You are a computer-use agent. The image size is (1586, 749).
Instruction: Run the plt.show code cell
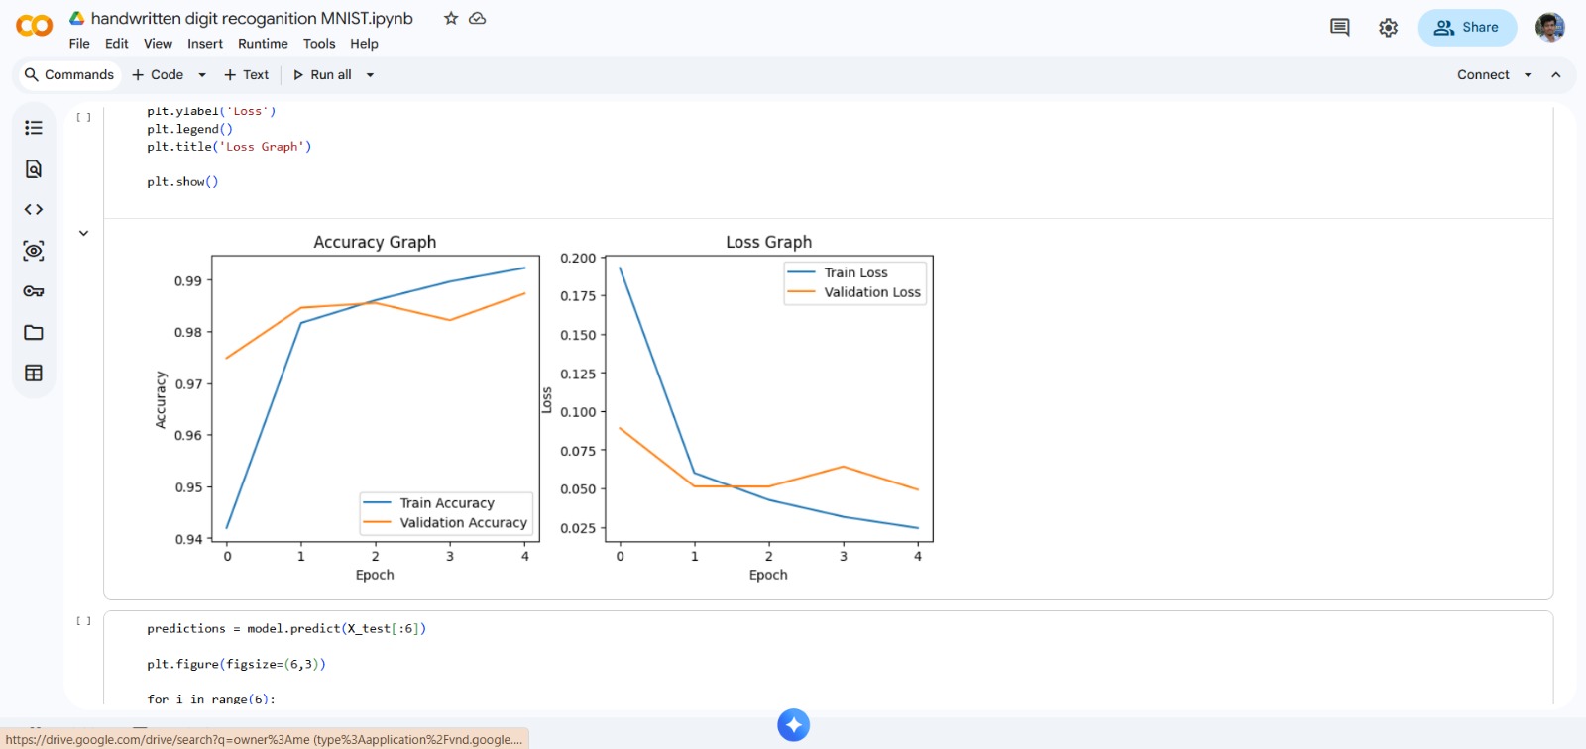(x=84, y=117)
